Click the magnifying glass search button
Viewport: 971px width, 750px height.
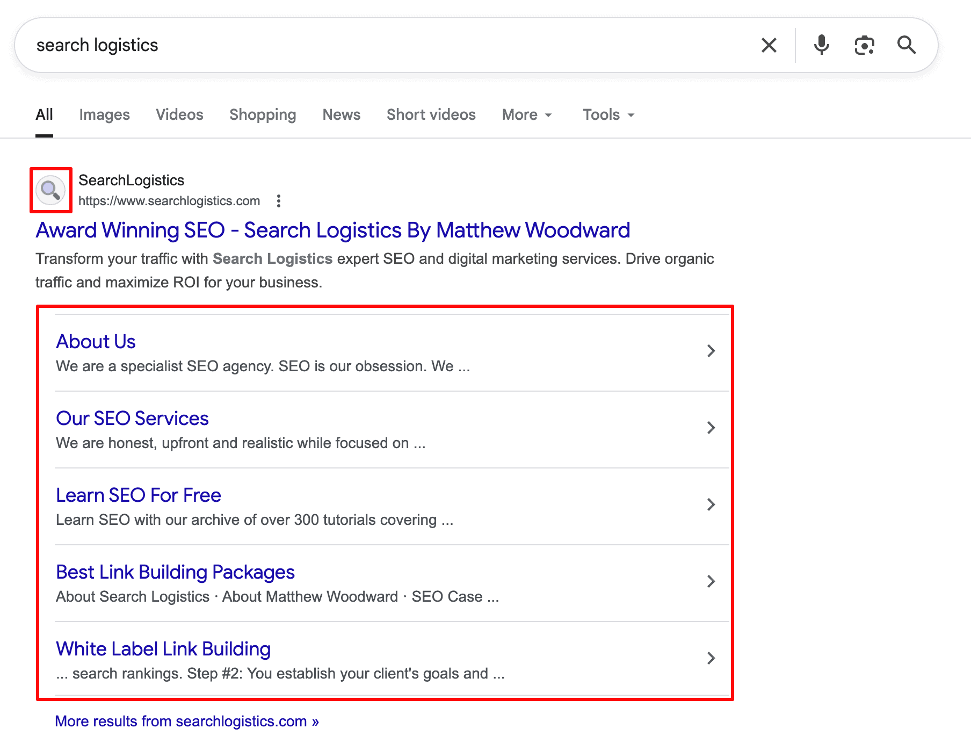[907, 45]
